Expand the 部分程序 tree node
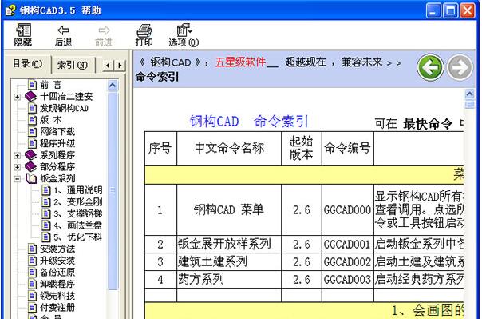482x319 pixels. point(18,167)
